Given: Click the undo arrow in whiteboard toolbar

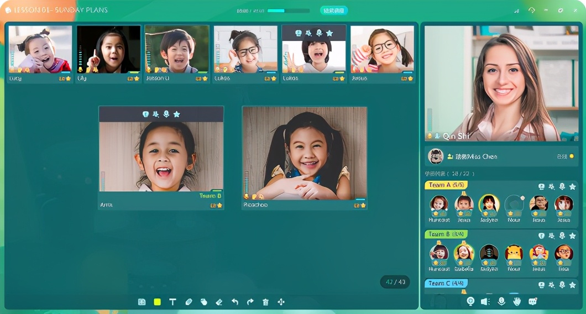Looking at the screenshot, I should coord(234,302).
